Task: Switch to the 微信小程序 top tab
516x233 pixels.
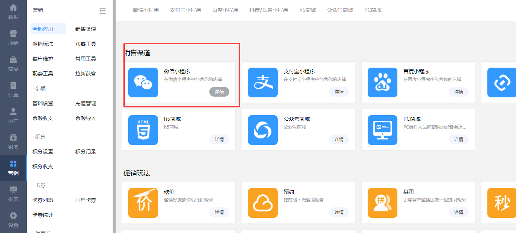Action: [146, 10]
